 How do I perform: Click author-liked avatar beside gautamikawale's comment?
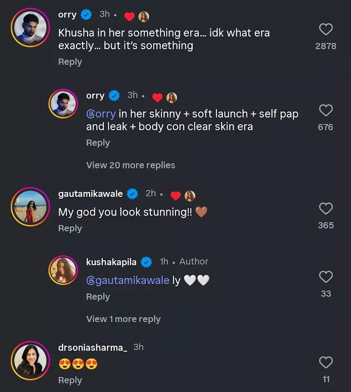(x=190, y=196)
